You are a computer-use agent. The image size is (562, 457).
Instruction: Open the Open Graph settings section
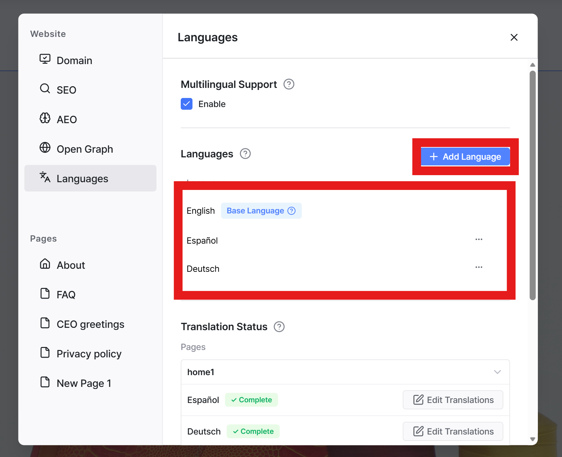click(x=90, y=149)
